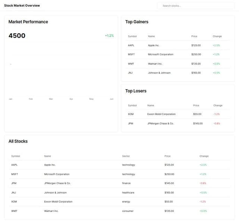Click the Name header in Top Gainers

151,36
